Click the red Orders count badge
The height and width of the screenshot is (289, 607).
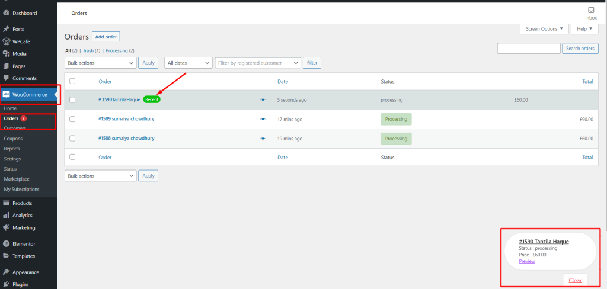[24, 118]
